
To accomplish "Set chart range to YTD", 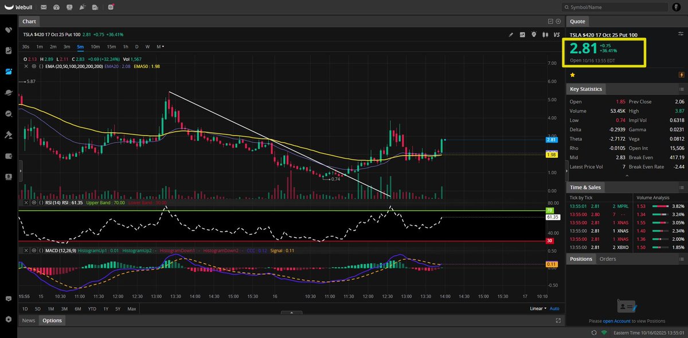I will coord(92,309).
